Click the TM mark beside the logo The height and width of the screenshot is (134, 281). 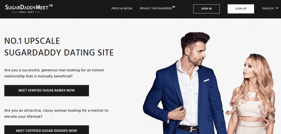[51, 6]
